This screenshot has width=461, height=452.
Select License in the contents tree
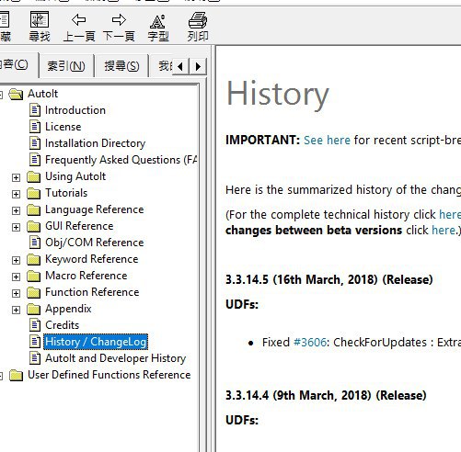pos(63,127)
